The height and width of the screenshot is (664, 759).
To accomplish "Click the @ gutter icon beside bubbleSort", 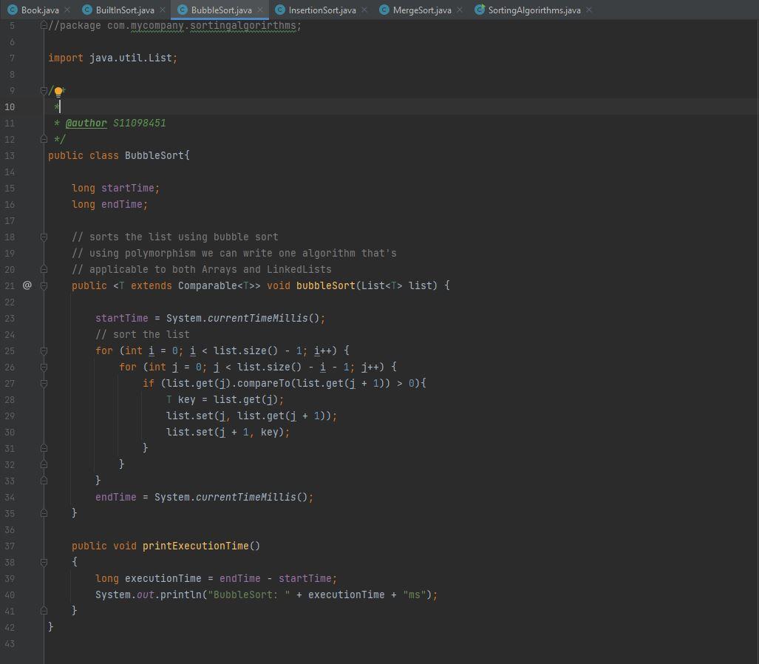I will click(27, 285).
